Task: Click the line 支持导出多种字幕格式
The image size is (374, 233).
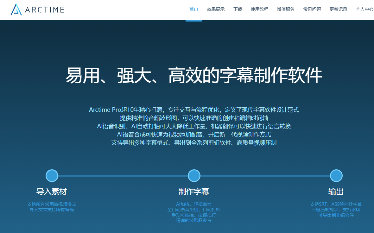Action: pyautogui.click(x=194, y=142)
